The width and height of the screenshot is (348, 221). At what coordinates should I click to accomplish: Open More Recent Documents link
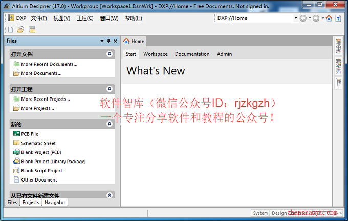(49, 64)
